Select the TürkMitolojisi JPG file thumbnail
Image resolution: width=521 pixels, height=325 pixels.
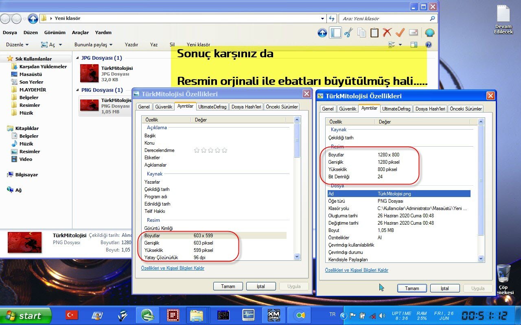tap(89, 73)
